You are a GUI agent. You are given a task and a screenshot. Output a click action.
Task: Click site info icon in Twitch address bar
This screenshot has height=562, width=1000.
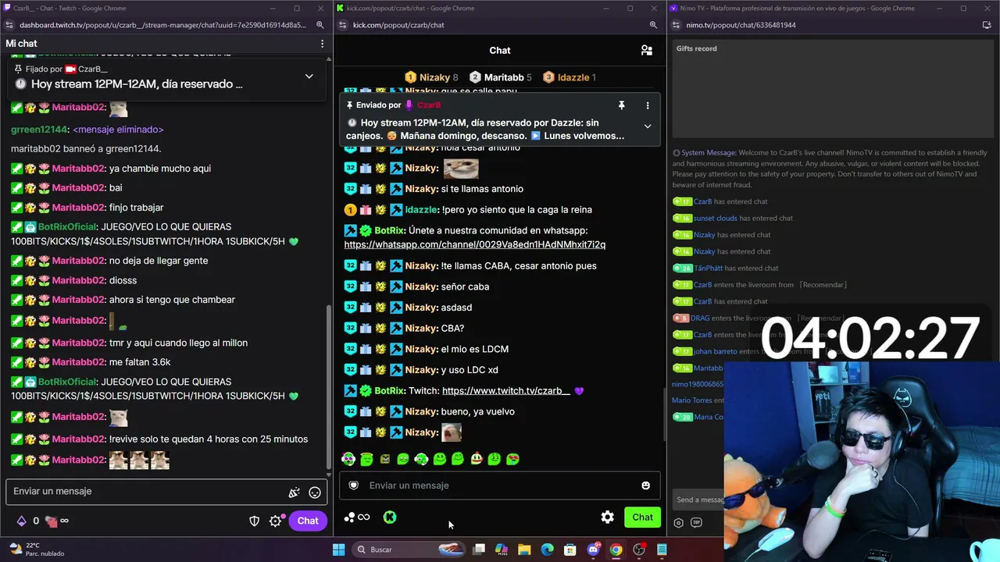pos(9,25)
